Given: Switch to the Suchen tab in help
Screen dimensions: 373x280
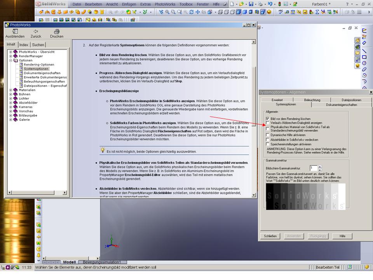Looking at the screenshot, I should click(x=38, y=45).
